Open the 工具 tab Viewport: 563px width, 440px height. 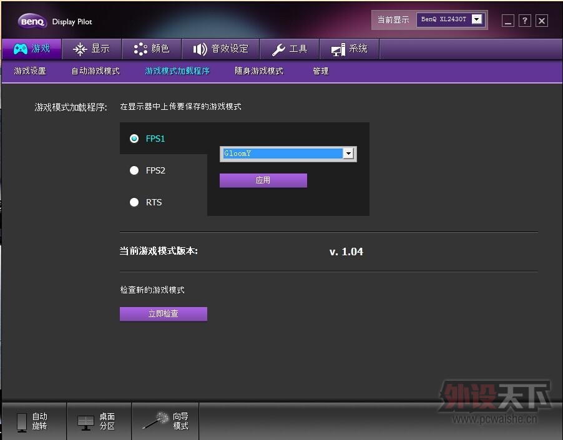tap(290, 49)
